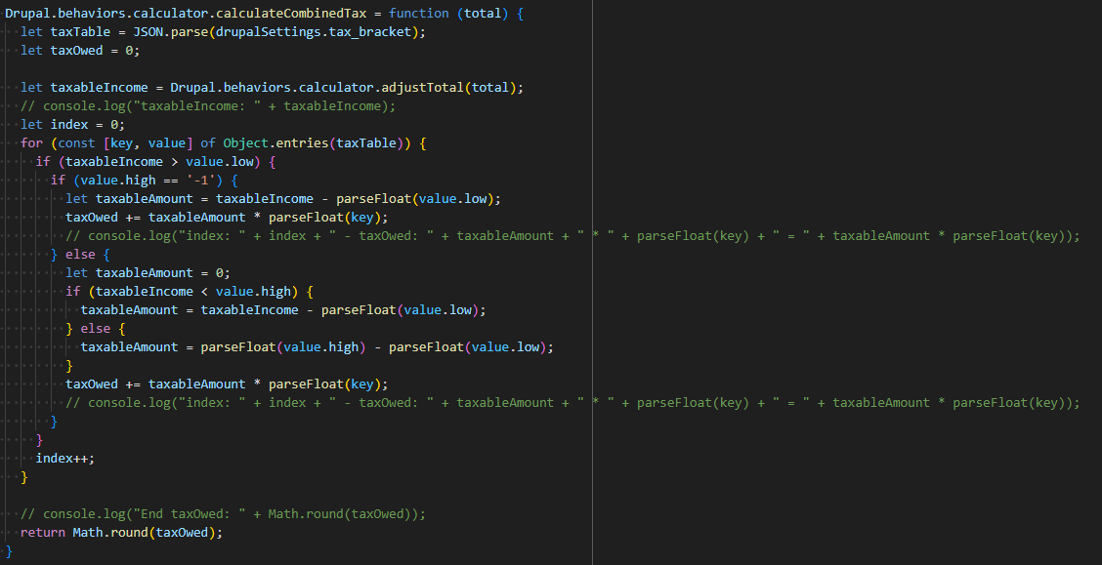This screenshot has width=1102, height=565.
Task: Place cursor on the taxTable variable declaration
Action: 78,31
